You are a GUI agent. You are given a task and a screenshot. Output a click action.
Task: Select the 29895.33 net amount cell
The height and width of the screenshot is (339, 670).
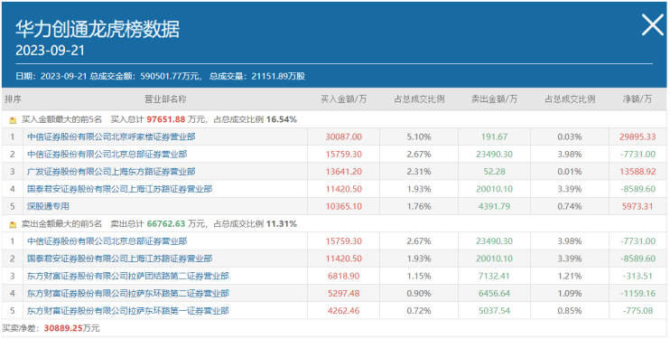[637, 137]
